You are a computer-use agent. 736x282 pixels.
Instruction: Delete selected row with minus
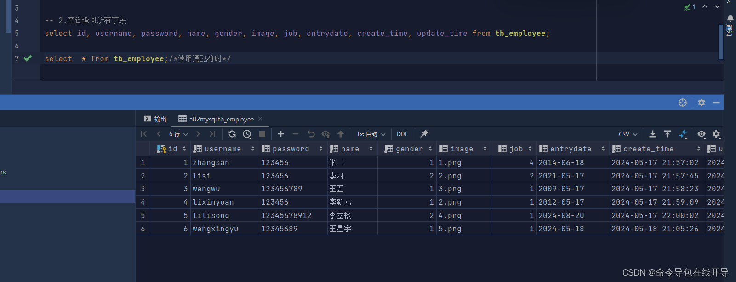(296, 134)
